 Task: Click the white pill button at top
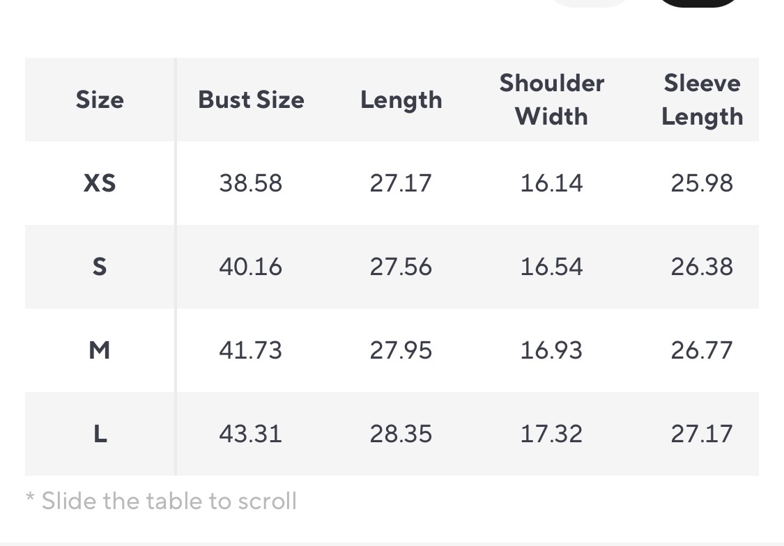click(x=591, y=2)
